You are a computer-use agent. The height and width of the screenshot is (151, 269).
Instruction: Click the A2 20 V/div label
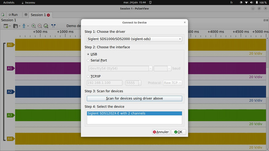click(x=256, y=101)
